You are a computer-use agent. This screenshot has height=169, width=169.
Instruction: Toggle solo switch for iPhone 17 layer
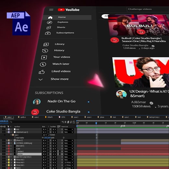click(3, 140)
